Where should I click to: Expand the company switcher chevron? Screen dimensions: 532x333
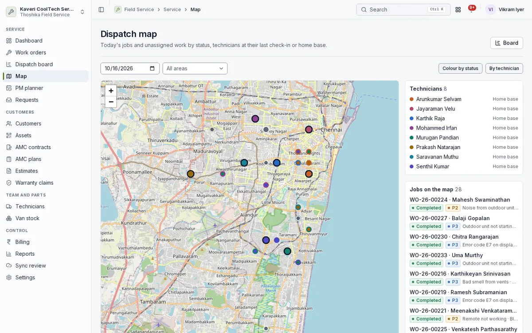point(82,12)
